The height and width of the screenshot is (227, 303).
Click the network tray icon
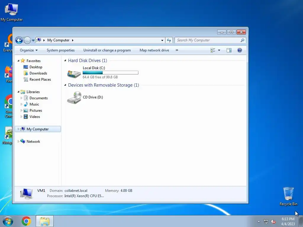[x=266, y=222]
